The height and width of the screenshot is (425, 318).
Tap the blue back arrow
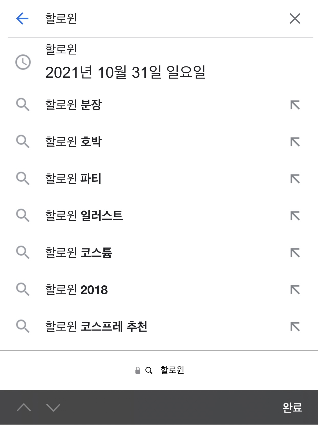[22, 18]
